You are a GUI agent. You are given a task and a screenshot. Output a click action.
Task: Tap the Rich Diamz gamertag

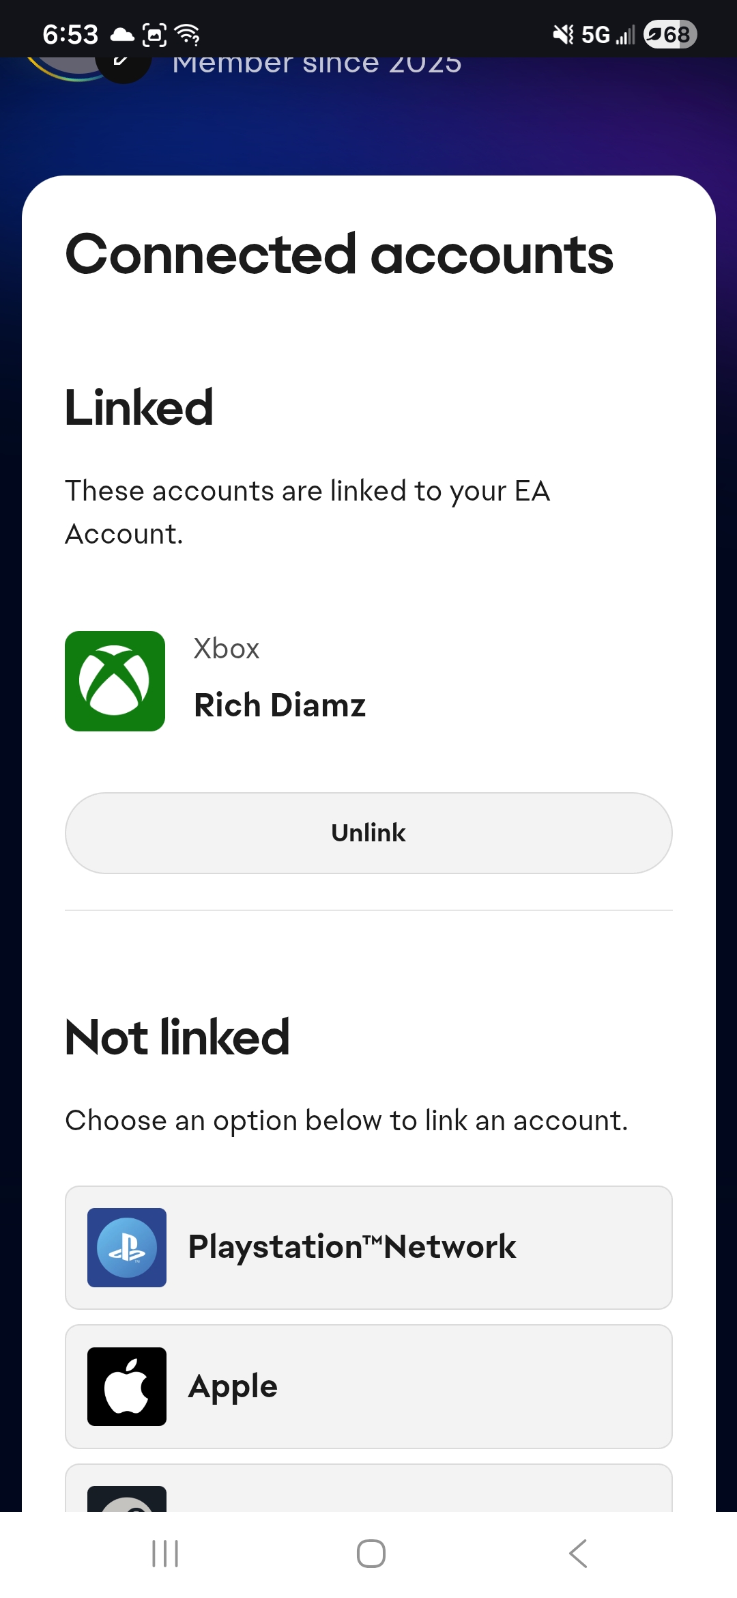[280, 705]
